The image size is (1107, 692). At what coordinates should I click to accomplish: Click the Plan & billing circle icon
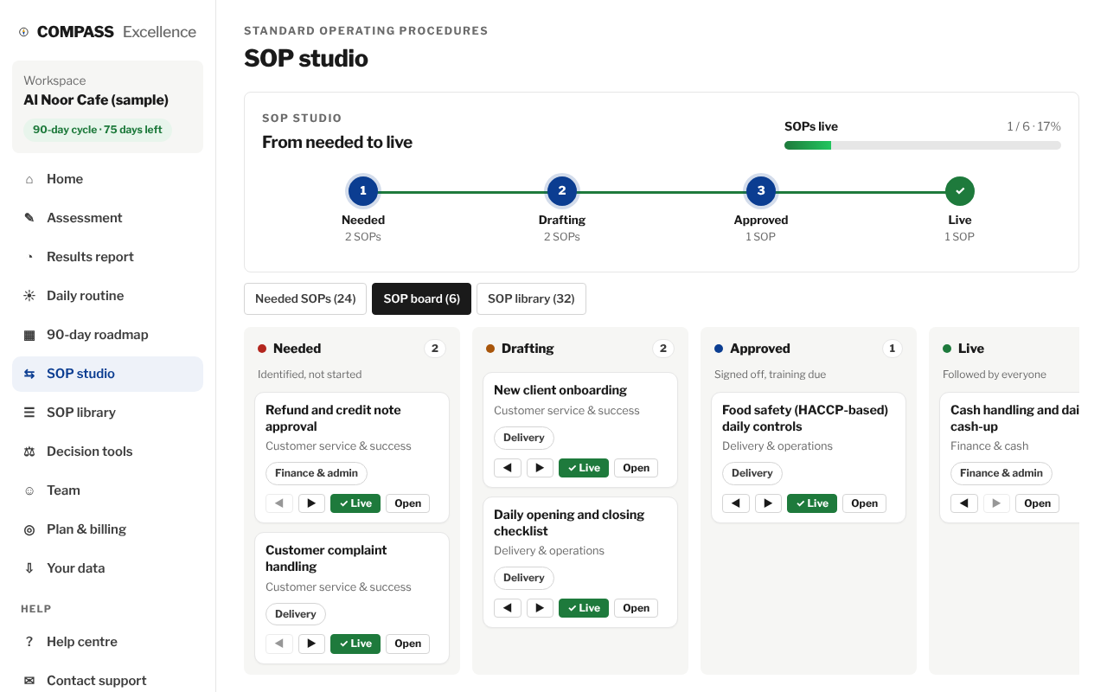point(29,529)
